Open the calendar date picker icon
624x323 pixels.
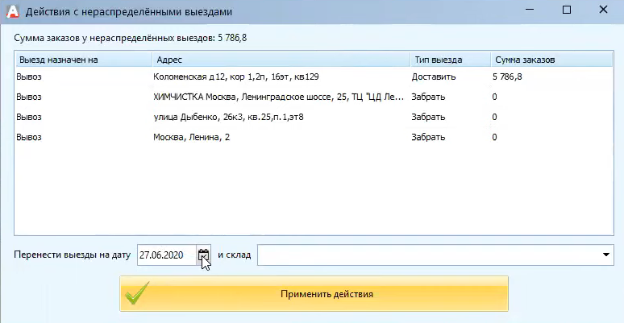pos(203,255)
